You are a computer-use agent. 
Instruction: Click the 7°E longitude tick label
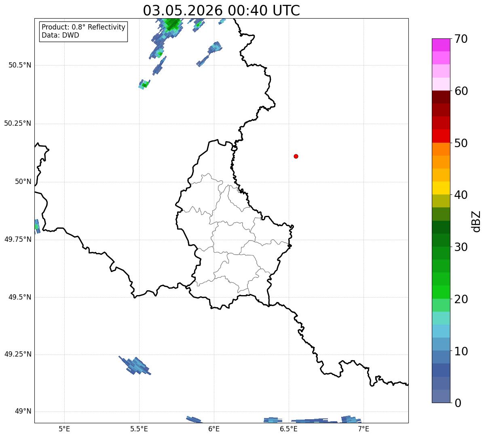[363, 429]
